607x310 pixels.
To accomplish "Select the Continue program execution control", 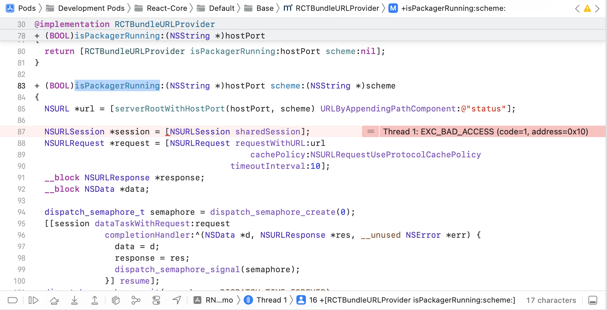I will click(33, 300).
